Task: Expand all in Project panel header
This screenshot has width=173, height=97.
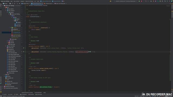Action: pos(12,4)
